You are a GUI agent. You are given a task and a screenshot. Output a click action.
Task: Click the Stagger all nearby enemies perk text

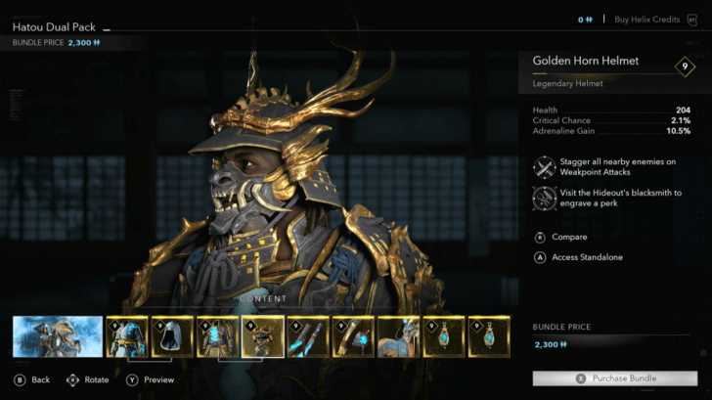tap(617, 166)
